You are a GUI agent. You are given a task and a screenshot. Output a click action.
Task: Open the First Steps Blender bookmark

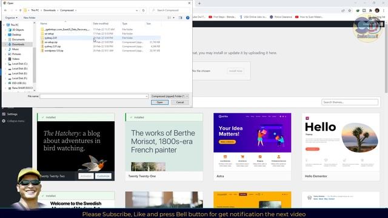(222, 17)
